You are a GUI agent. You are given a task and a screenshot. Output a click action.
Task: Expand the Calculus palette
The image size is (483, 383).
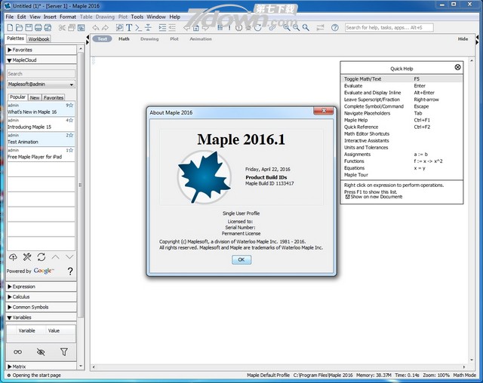(21, 296)
